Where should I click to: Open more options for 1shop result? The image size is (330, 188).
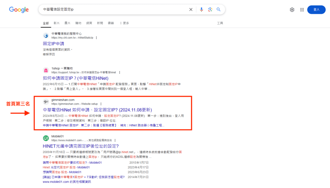tap(120, 73)
